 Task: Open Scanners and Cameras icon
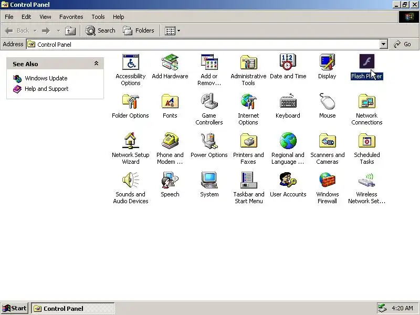[x=327, y=141]
